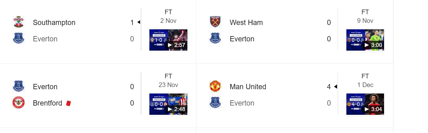Open the West Ham team name link
Viewport: 428px width, 133px height.
coord(246,23)
